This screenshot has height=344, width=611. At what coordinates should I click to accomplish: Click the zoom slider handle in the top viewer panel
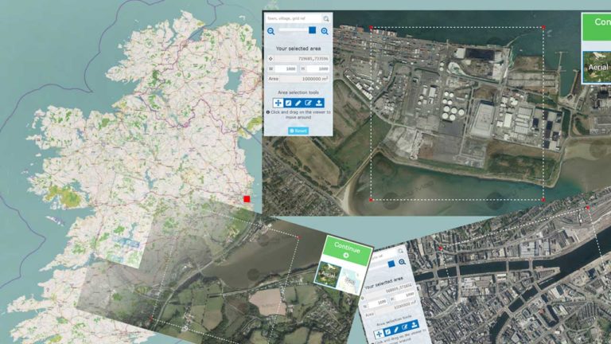coord(312,30)
